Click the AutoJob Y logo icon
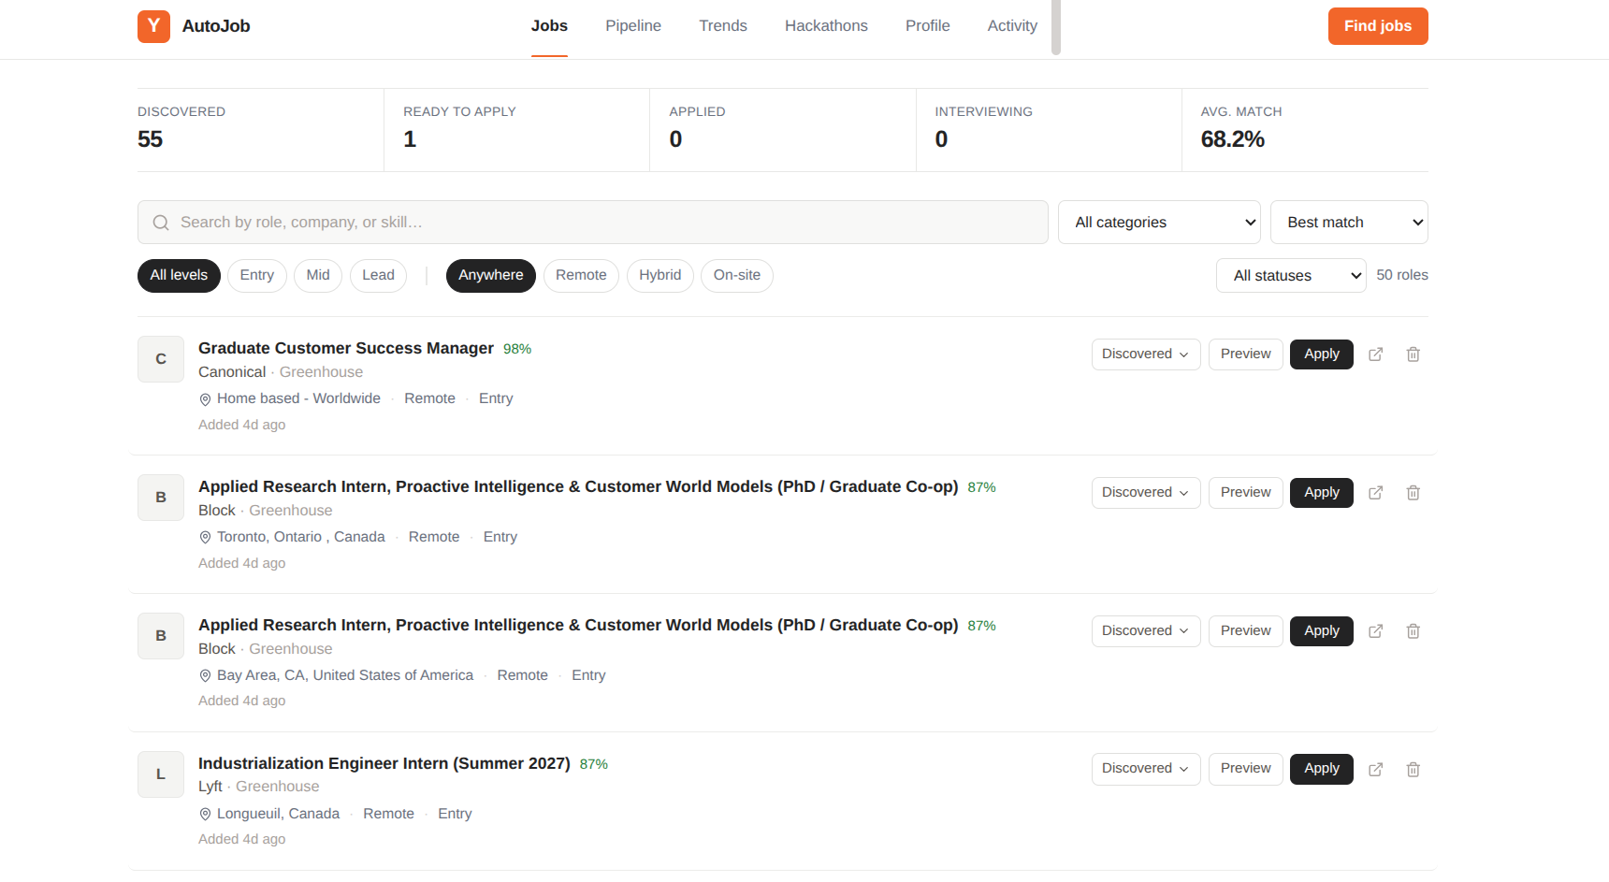Screen dimensions: 1609x882 click(x=153, y=26)
